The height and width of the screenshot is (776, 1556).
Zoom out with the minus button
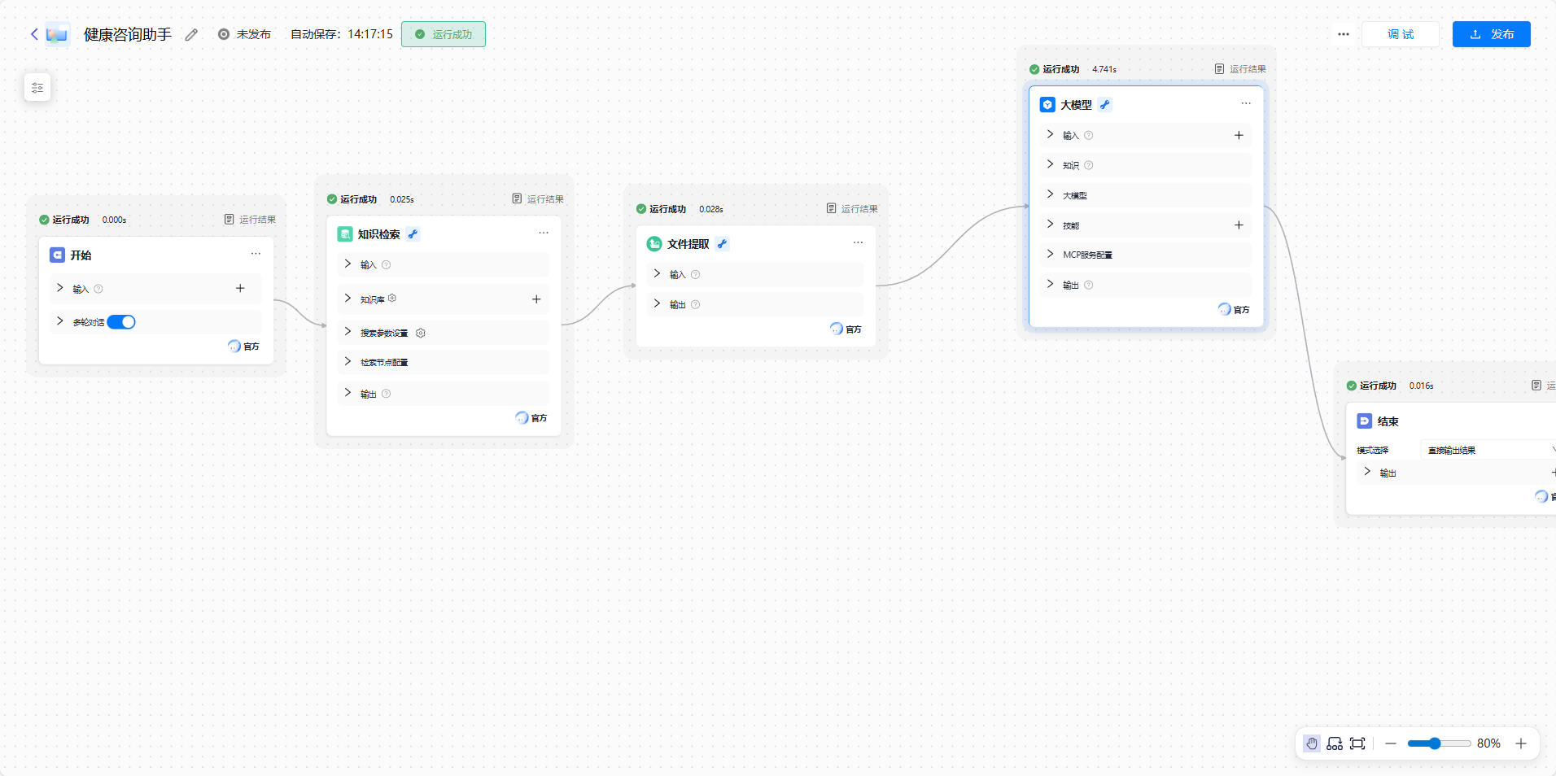coord(1391,743)
